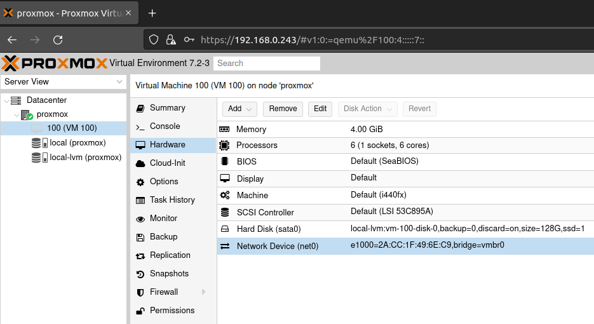This screenshot has width=594, height=324.
Task: Collapse the proxmox node in tree
Action: click(x=16, y=114)
